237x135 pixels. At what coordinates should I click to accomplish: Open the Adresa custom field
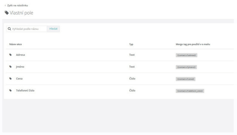point(20,55)
